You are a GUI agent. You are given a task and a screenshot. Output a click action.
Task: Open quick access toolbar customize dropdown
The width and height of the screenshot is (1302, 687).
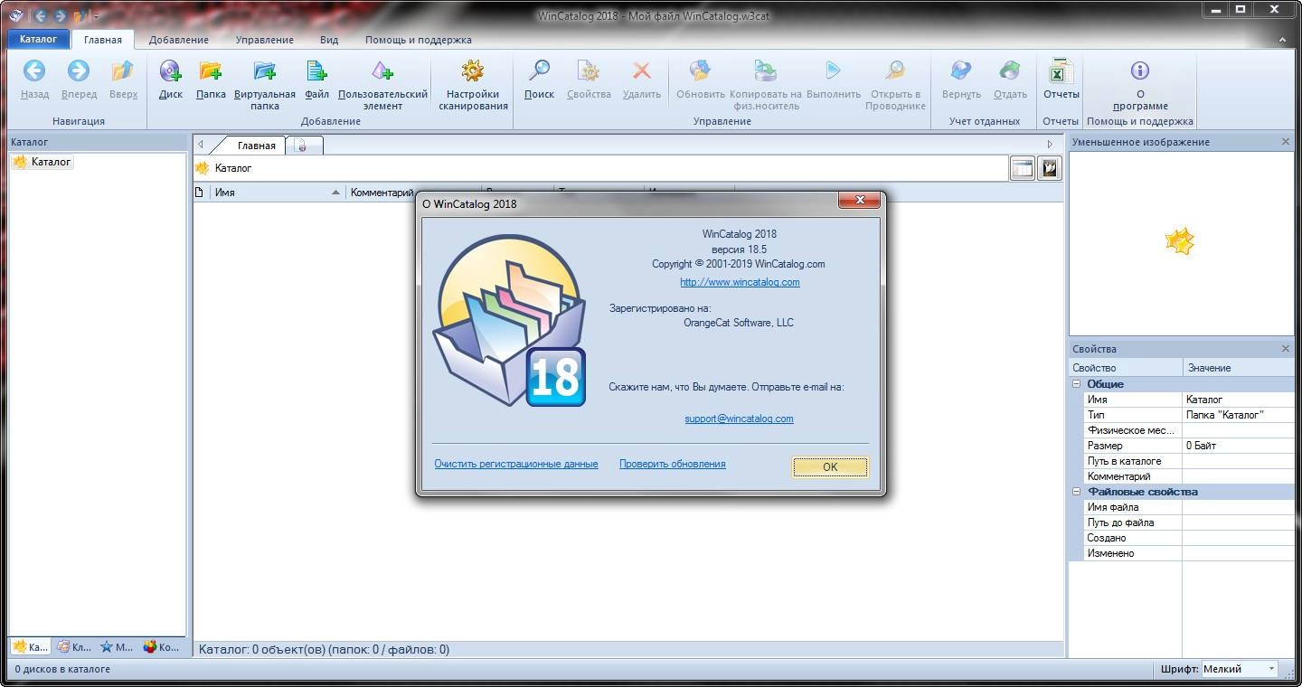click(96, 16)
